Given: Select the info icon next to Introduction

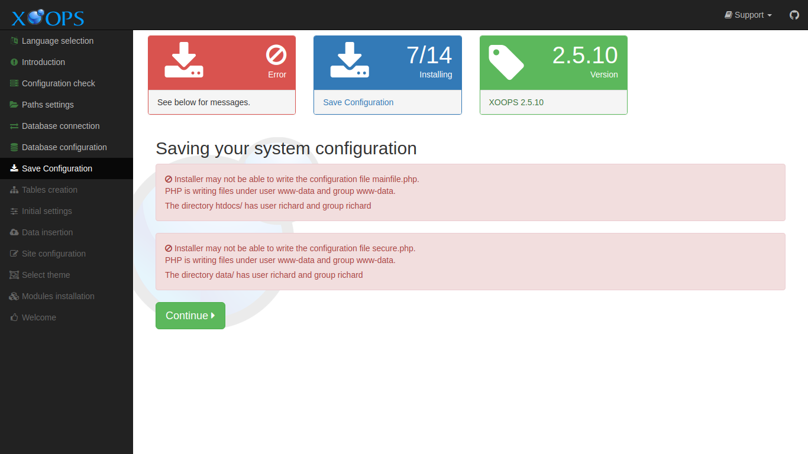Looking at the screenshot, I should point(13,62).
